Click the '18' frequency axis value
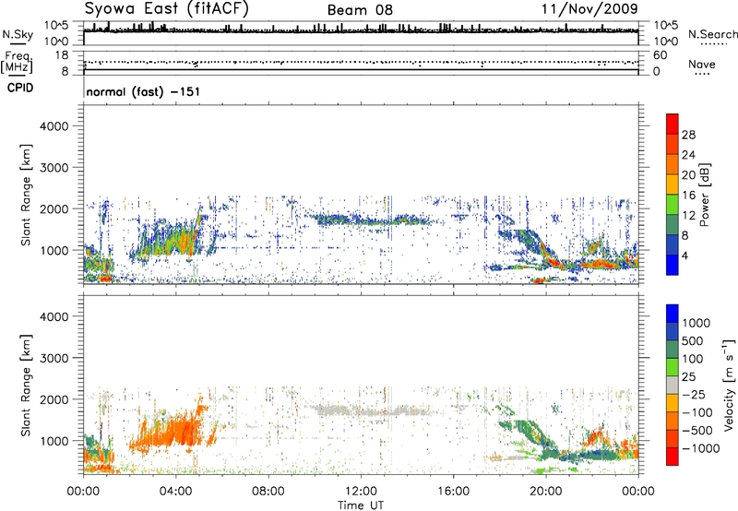Screen dimensions: 738x511 pyautogui.click(x=62, y=55)
